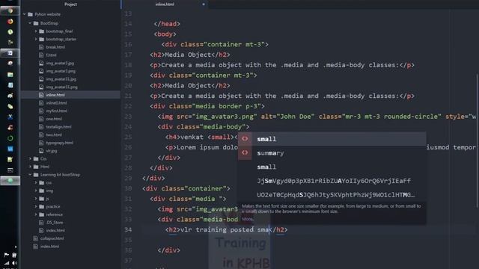Click line number 34 in the gutter

(x=128, y=229)
